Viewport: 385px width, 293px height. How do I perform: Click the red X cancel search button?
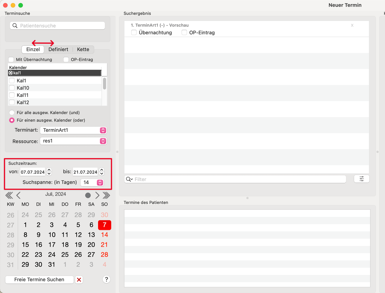tap(79, 280)
